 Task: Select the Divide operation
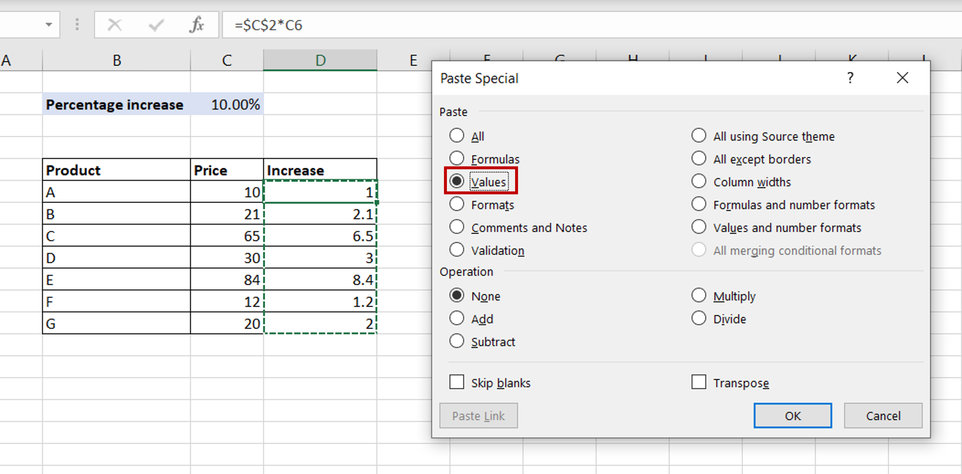click(x=699, y=318)
